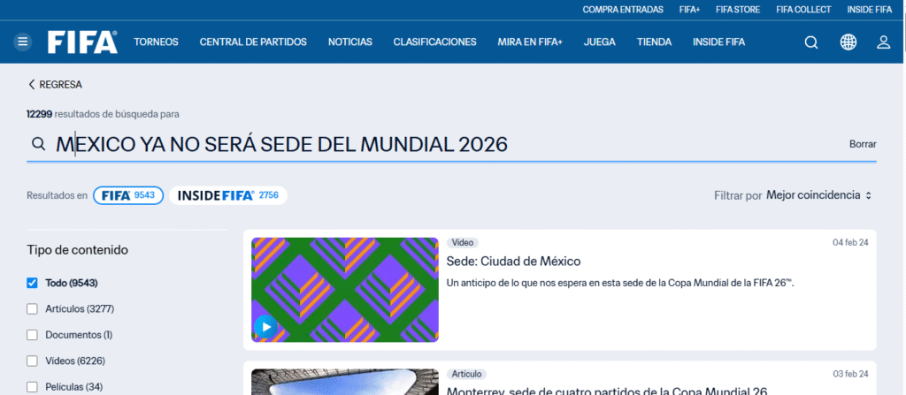The height and width of the screenshot is (395, 906).
Task: Click the search magnifier beside the query field
Action: [x=38, y=144]
